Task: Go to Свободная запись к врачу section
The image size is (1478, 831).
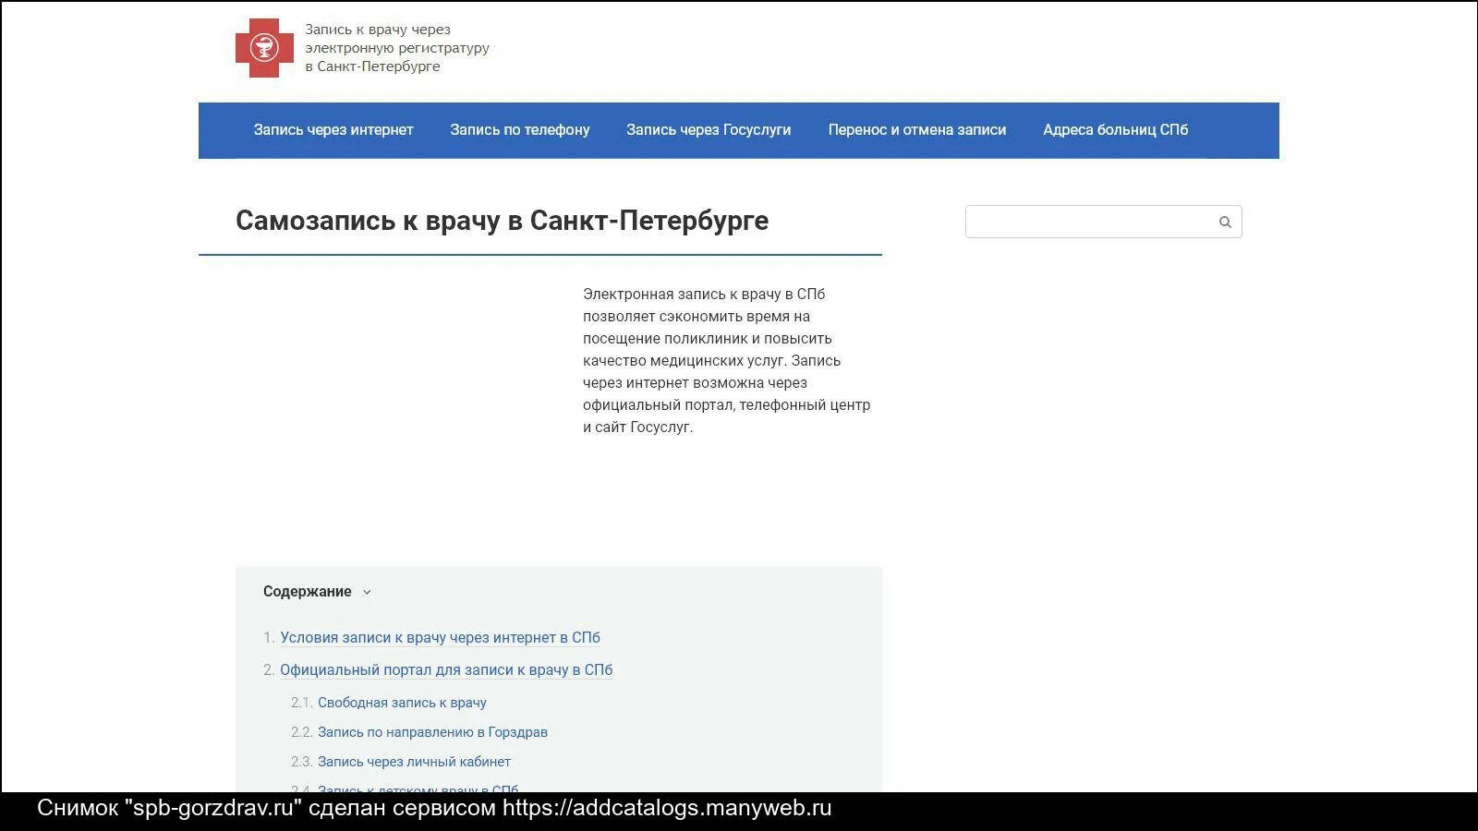Action: pos(402,703)
